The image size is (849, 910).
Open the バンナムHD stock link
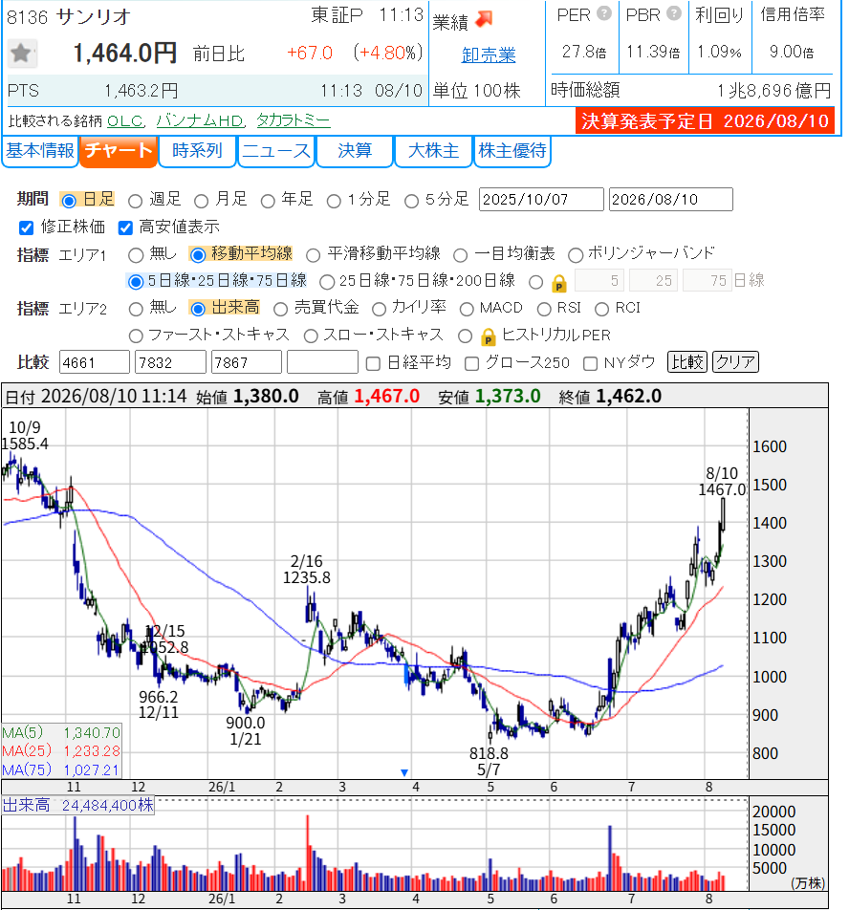pyautogui.click(x=200, y=120)
